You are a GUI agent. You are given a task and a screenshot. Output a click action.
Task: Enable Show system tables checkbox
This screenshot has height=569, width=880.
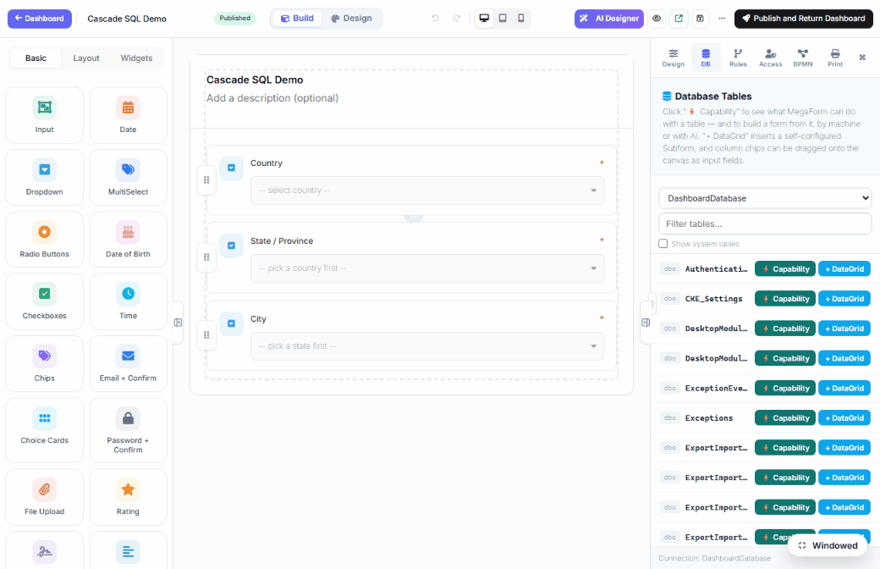663,244
